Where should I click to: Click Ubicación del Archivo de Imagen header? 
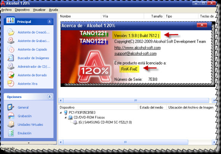coord(191,107)
